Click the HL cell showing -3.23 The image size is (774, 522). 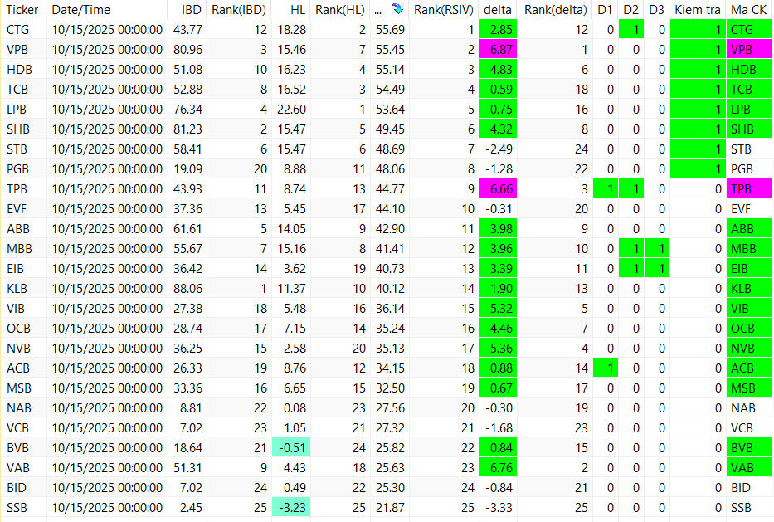coord(291,508)
